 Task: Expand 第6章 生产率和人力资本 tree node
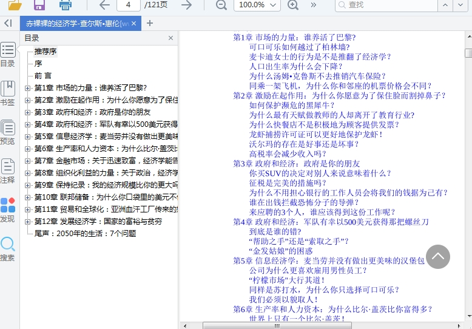click(x=28, y=149)
